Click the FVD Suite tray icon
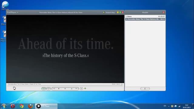The image size is (194, 109). (176, 106)
